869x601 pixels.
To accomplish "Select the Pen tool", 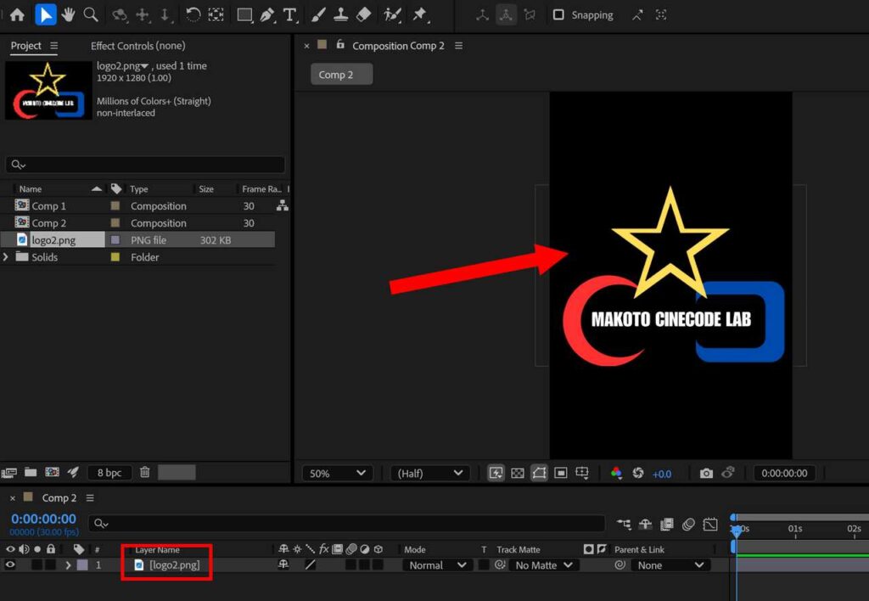I will tap(267, 15).
